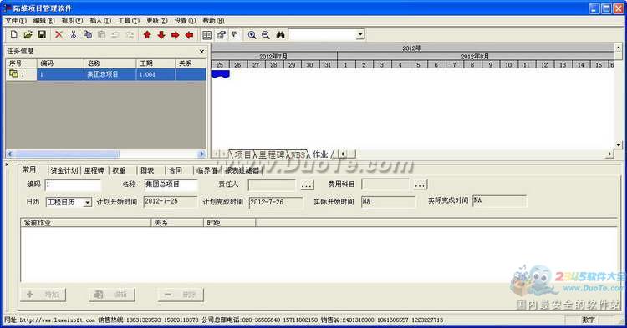Click the red down arrow move icon

coord(161,35)
